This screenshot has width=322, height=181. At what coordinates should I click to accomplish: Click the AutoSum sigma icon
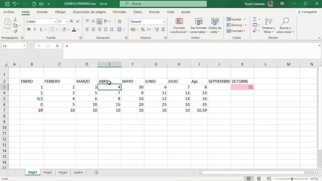255,19
